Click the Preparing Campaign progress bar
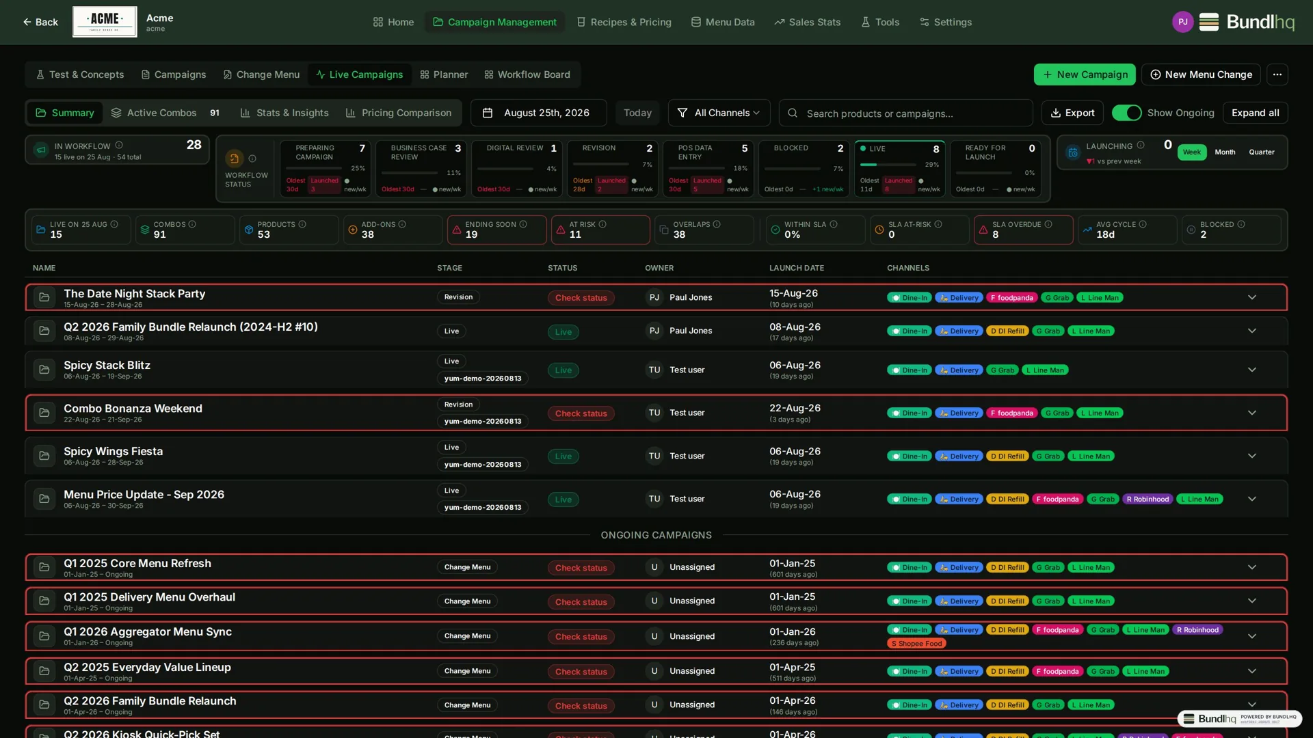1313x738 pixels. (x=313, y=168)
